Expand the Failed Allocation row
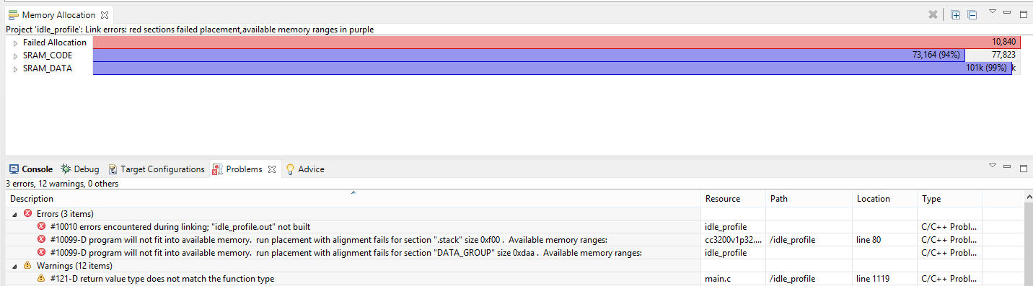 pos(15,43)
